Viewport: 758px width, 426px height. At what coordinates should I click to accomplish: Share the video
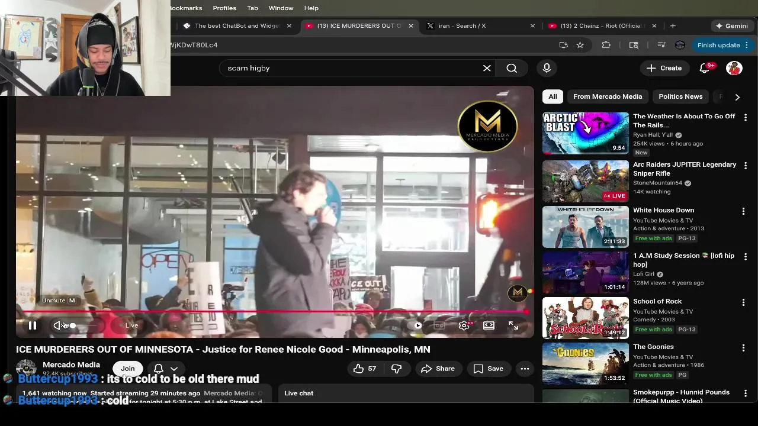coord(438,369)
